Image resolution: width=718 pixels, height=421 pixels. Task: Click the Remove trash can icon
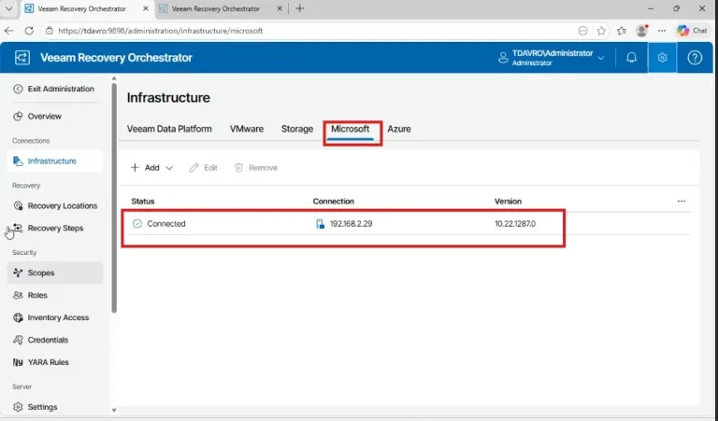coord(238,168)
